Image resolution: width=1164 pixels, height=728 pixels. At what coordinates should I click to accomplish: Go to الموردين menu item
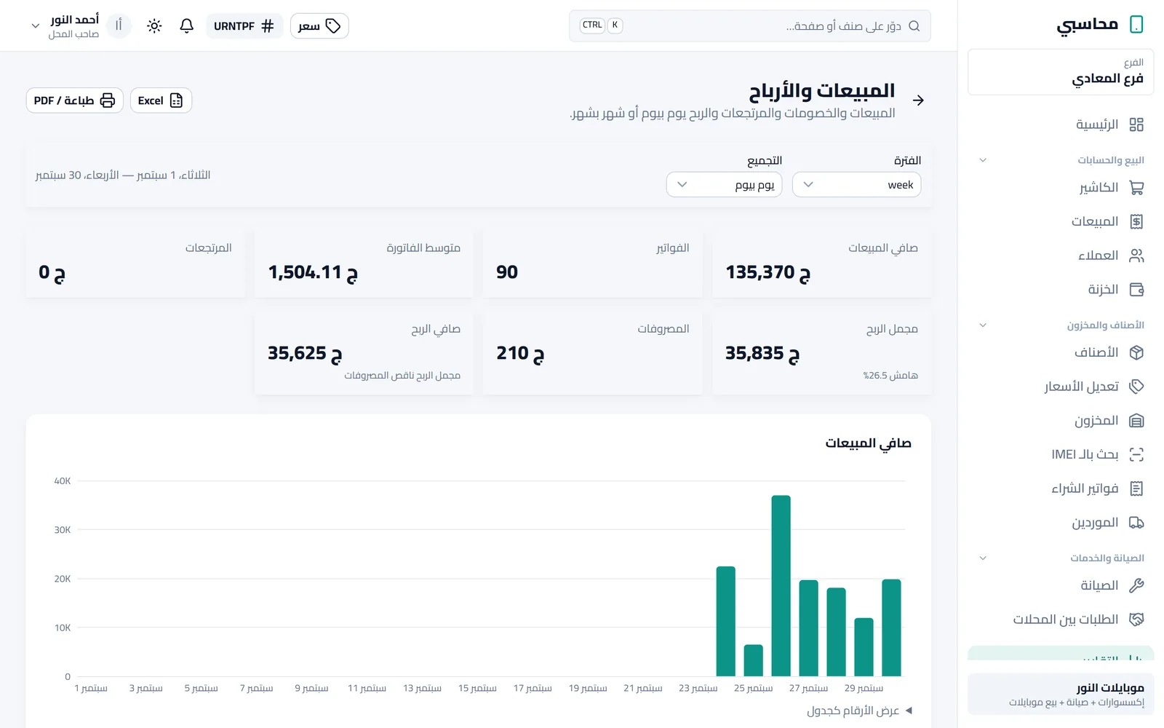point(1061,523)
